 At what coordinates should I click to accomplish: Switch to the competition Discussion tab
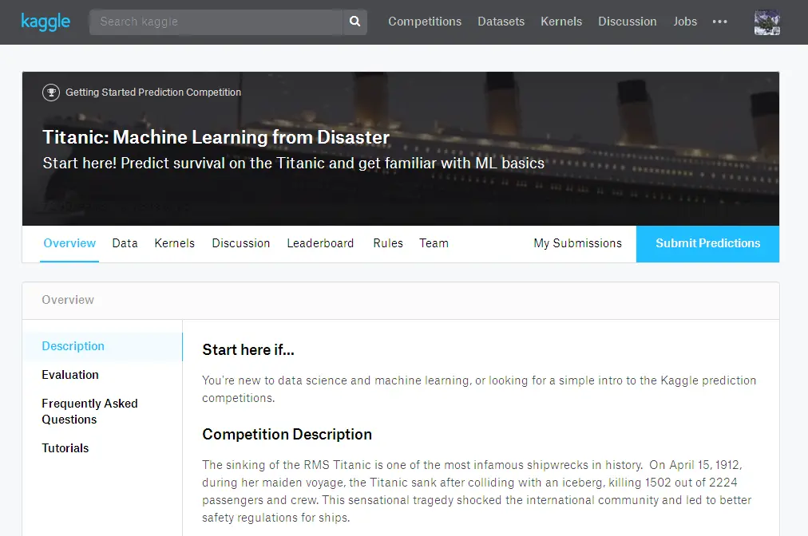click(240, 243)
